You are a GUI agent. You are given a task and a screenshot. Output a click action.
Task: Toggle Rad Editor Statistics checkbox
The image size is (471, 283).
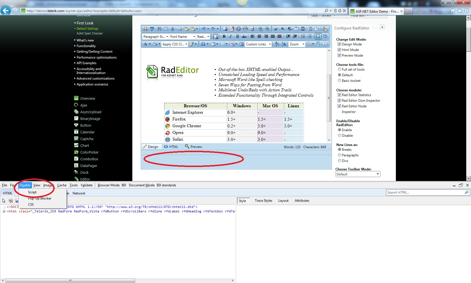tap(339, 95)
